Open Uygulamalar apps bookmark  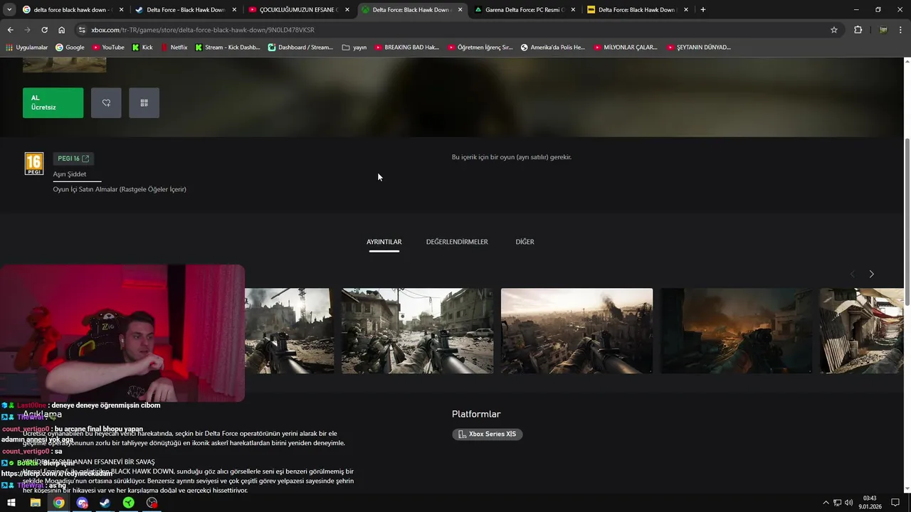coord(26,48)
